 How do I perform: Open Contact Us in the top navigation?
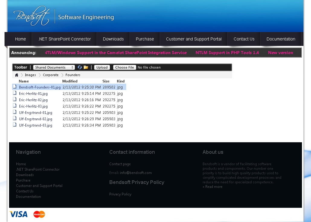244,39
